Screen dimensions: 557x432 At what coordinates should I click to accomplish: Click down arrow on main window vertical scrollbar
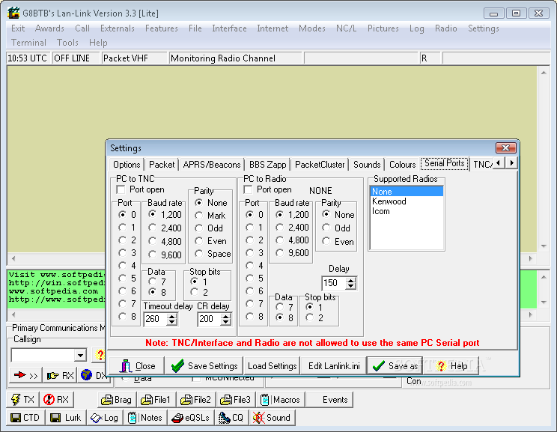coord(544,246)
